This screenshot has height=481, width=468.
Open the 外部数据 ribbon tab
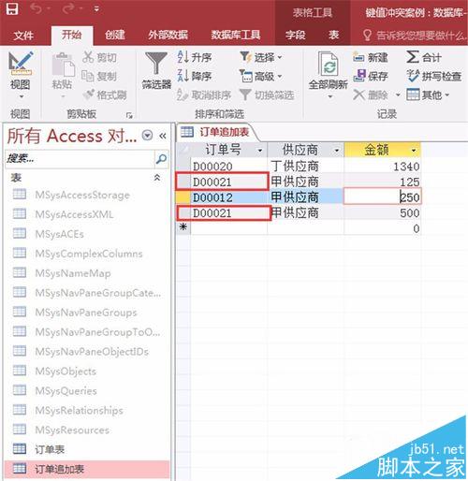click(168, 35)
